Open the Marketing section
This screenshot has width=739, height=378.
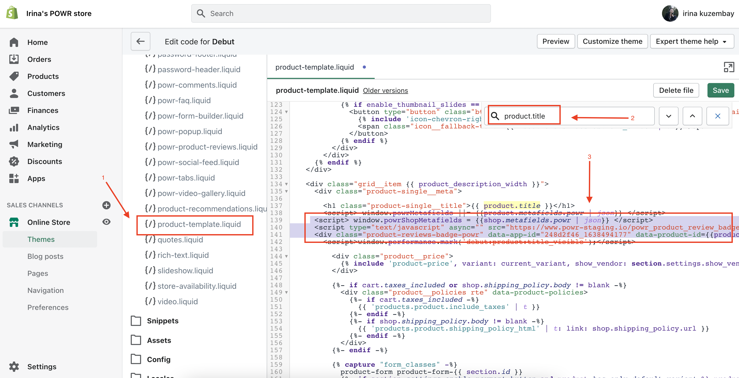click(44, 144)
